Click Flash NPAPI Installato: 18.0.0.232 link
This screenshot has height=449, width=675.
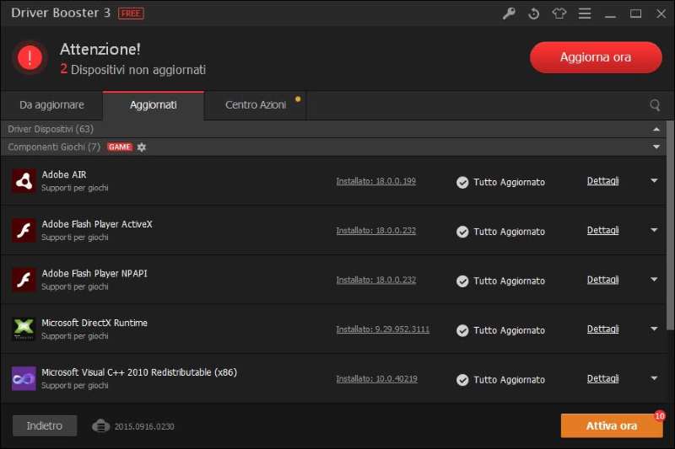point(375,281)
